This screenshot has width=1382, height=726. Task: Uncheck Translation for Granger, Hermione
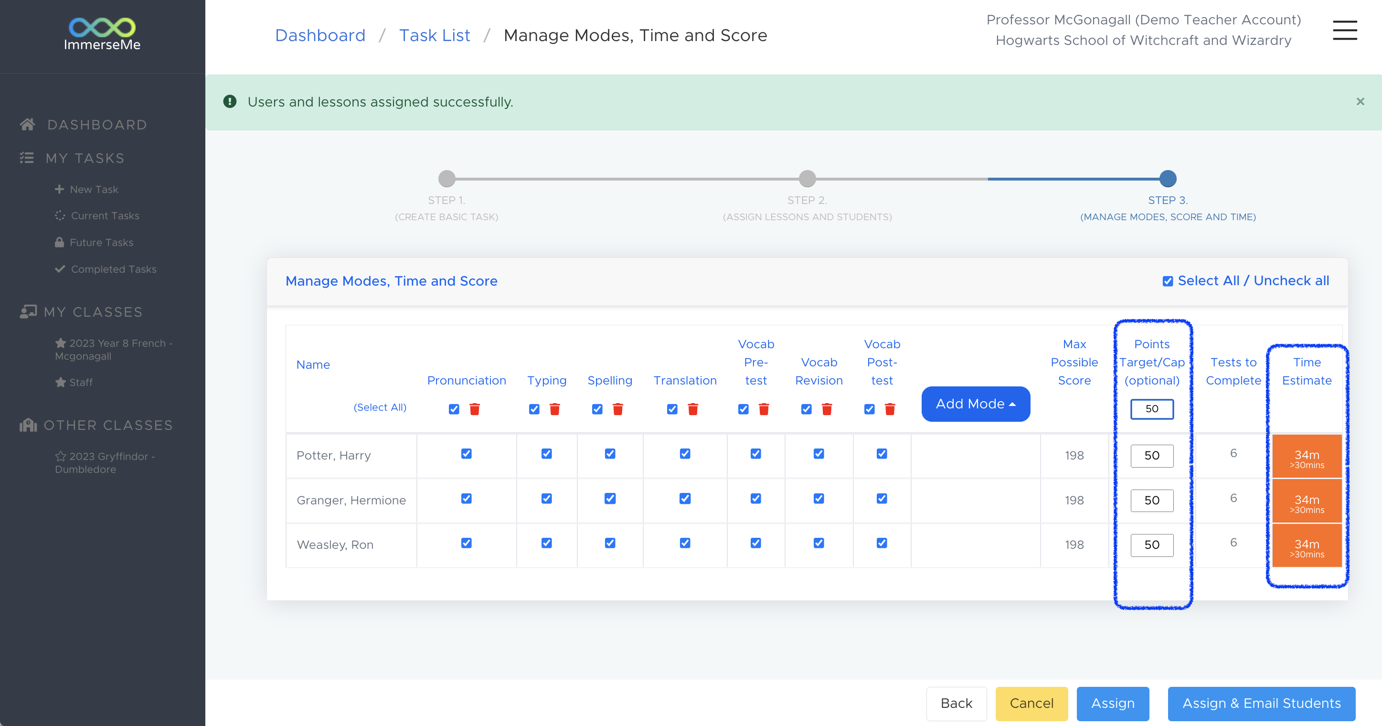[685, 499]
